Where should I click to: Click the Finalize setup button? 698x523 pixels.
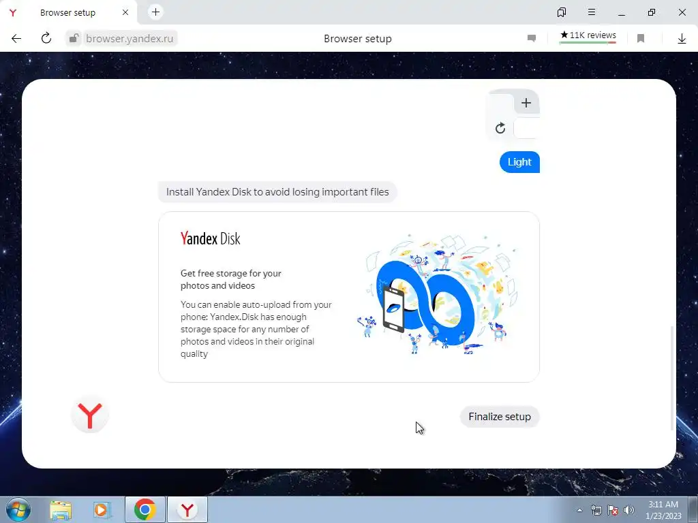click(500, 417)
